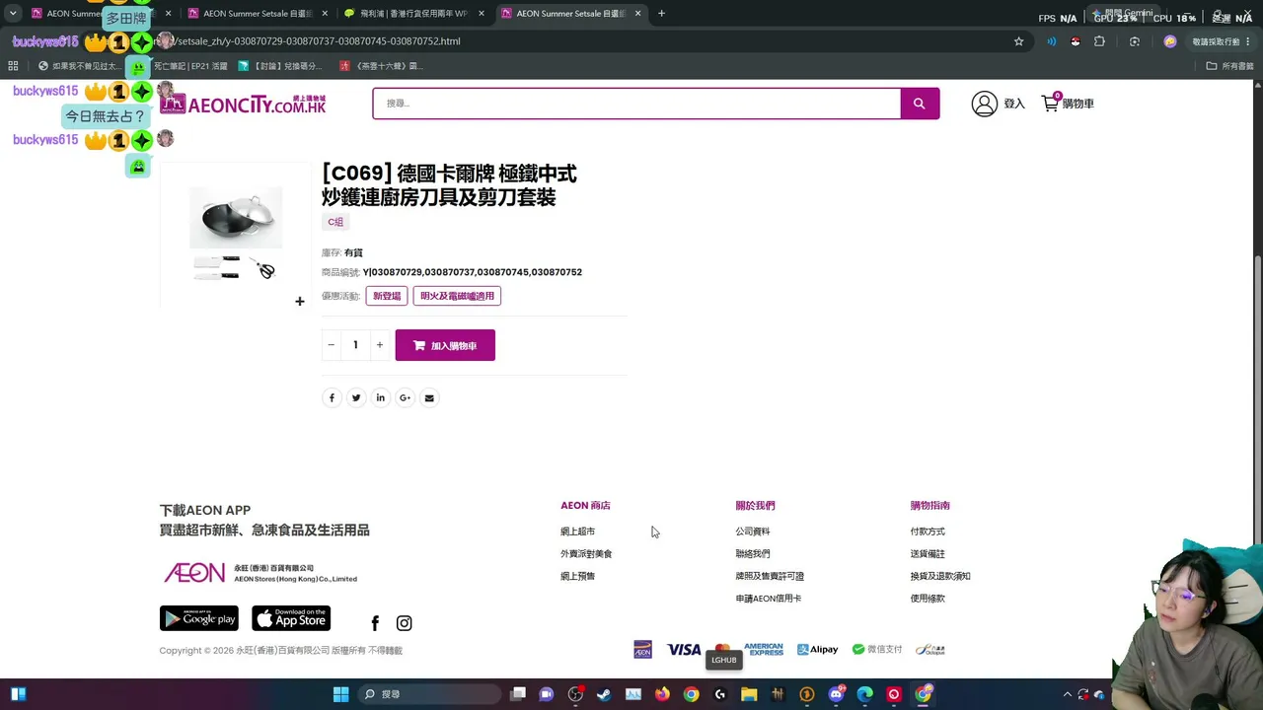Screen dimensions: 1263x710
Task: Share product on LinkedIn
Action: point(380,397)
